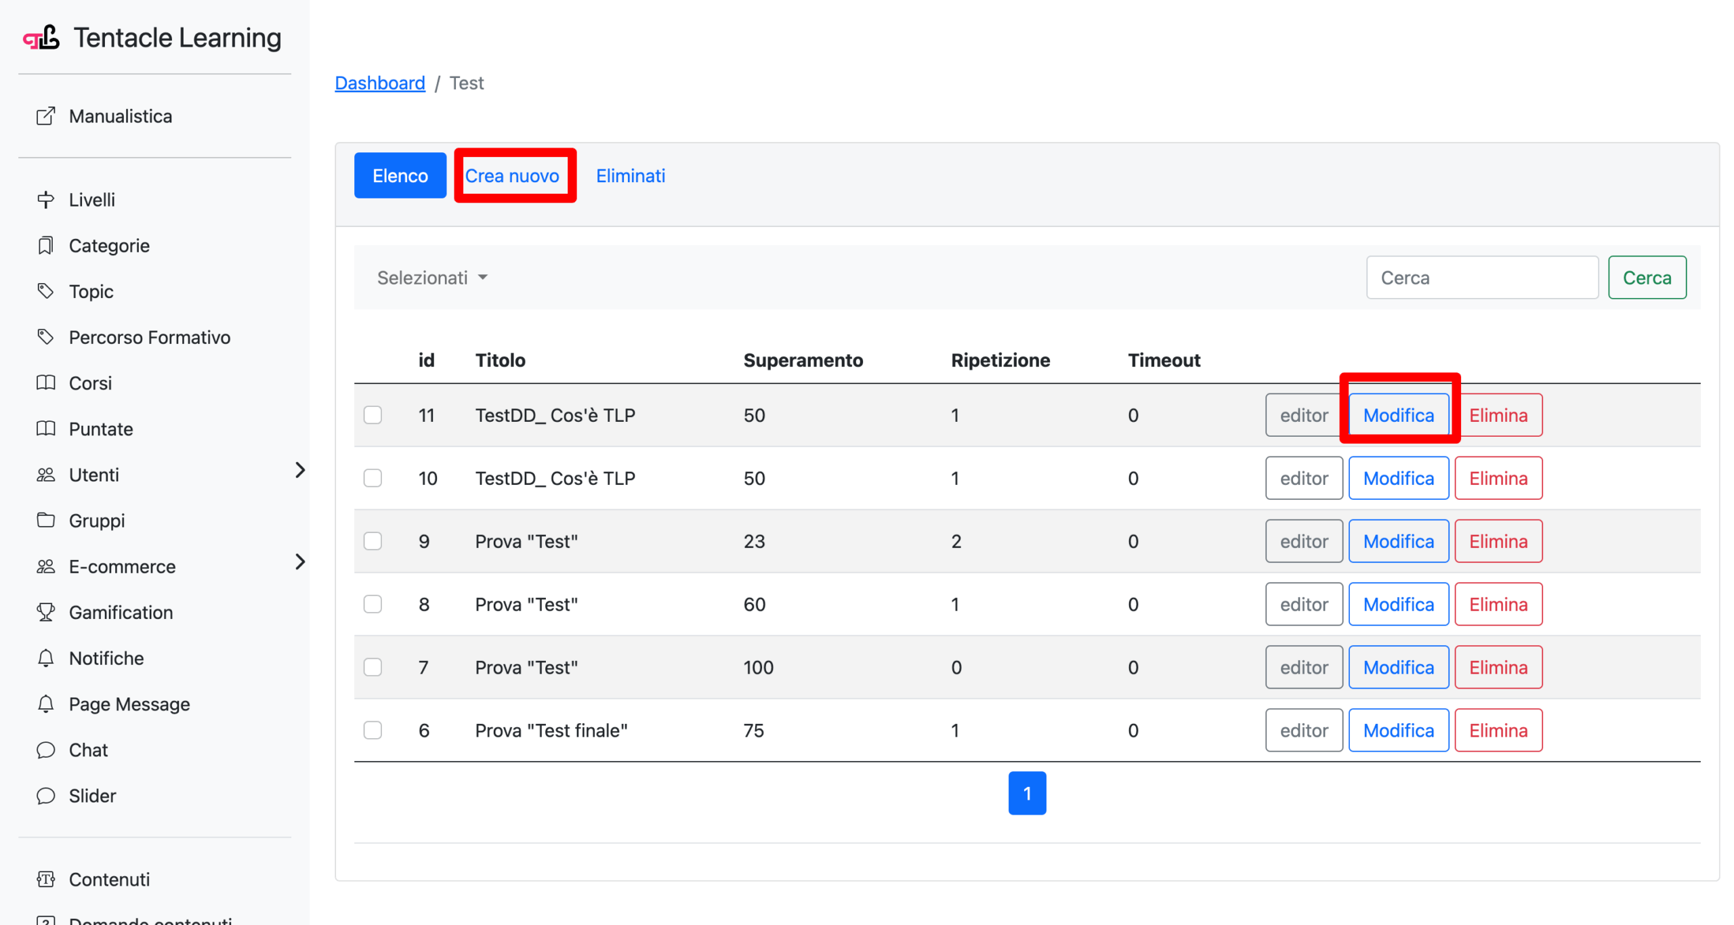1734x925 pixels.
Task: Click the Tentacle Learning logo icon
Action: [41, 37]
